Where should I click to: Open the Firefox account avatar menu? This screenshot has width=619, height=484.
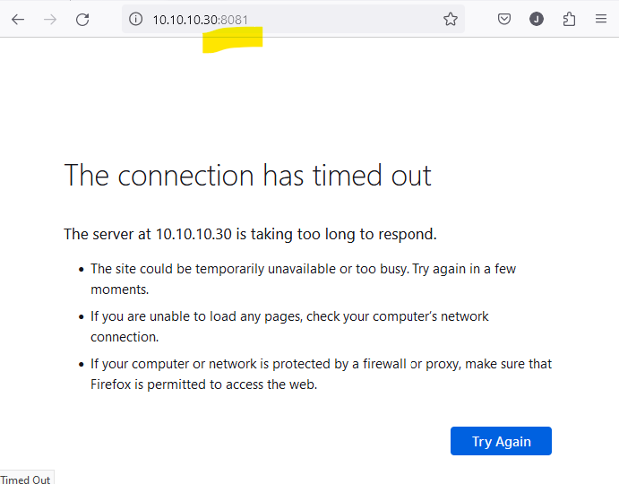tap(537, 20)
